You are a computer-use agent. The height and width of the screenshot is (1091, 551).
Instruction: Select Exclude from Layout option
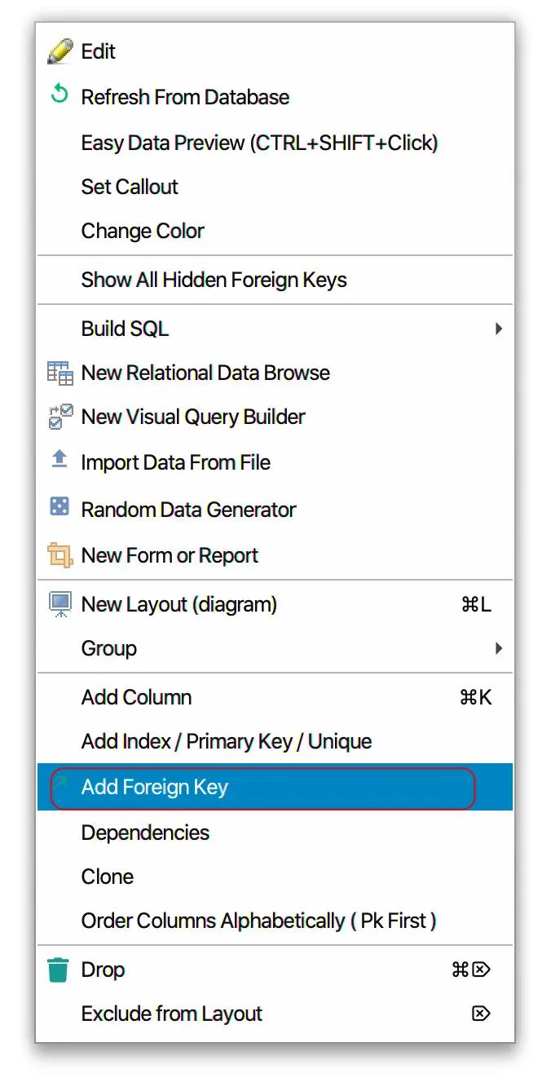click(x=171, y=1014)
